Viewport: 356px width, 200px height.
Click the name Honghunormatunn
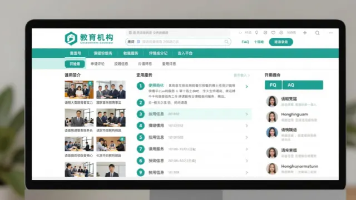[299, 166]
